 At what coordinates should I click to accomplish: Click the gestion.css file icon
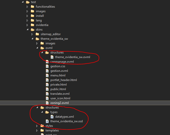click(47, 66)
